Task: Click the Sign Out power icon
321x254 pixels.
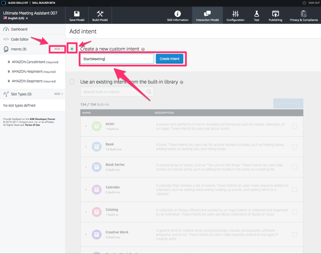Action: pos(304,3)
